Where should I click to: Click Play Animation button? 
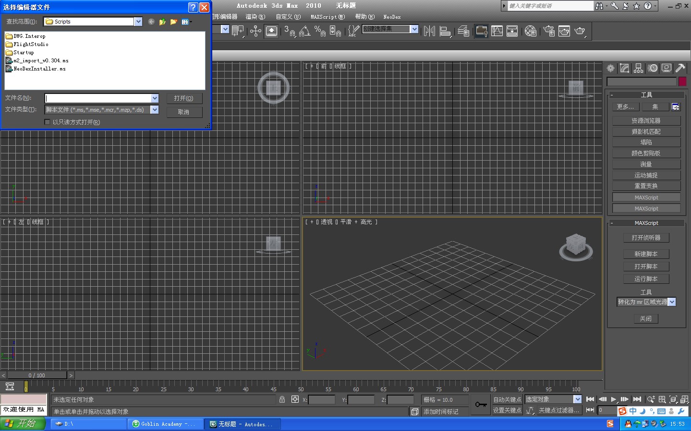coord(614,399)
